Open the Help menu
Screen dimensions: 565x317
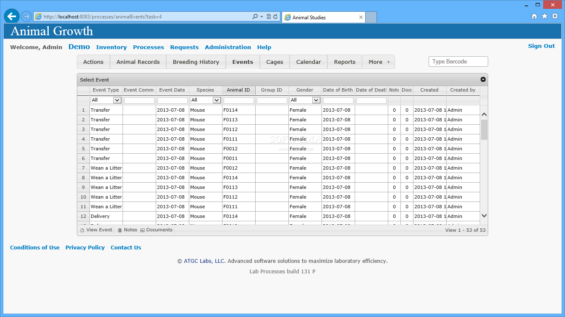pos(264,47)
